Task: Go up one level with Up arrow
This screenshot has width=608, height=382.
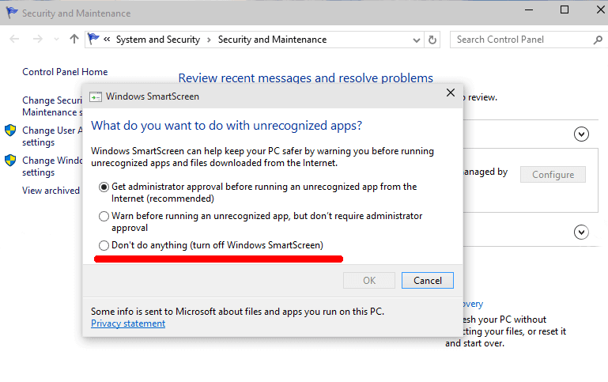Action: click(74, 39)
